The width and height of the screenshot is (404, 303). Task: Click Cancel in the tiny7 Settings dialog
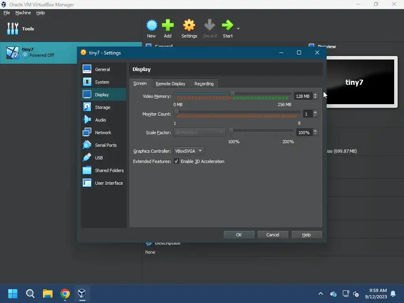(273, 235)
